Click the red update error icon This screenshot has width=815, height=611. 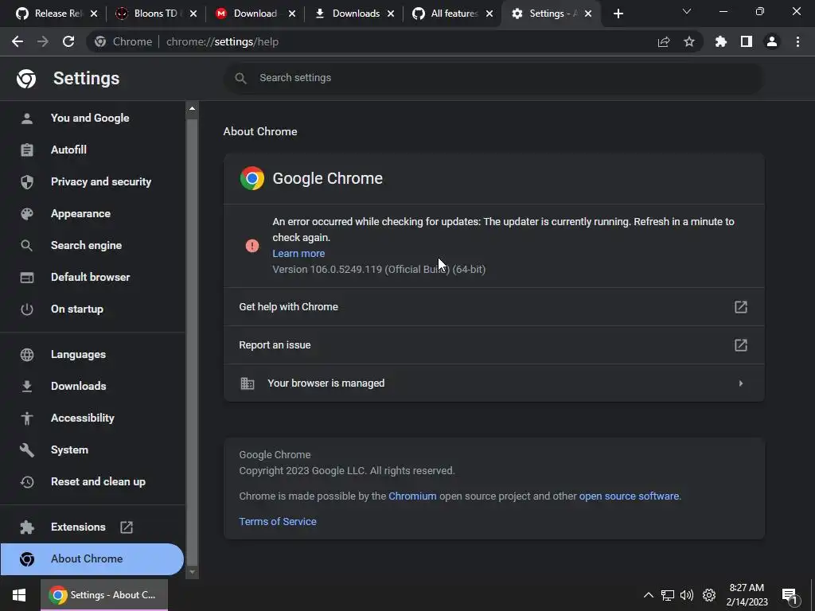[252, 246]
